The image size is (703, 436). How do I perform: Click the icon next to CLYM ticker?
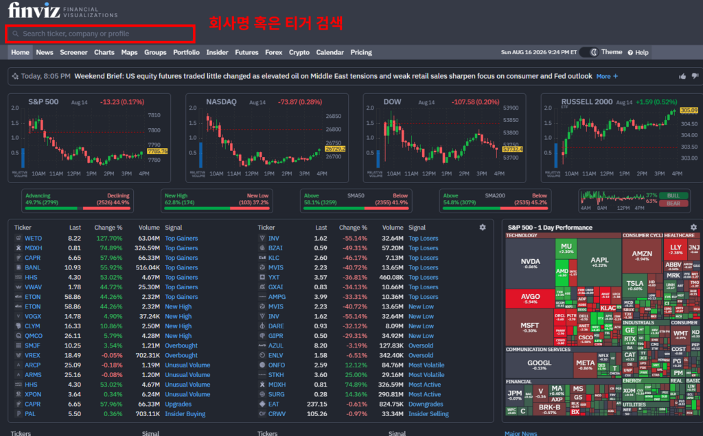point(19,326)
